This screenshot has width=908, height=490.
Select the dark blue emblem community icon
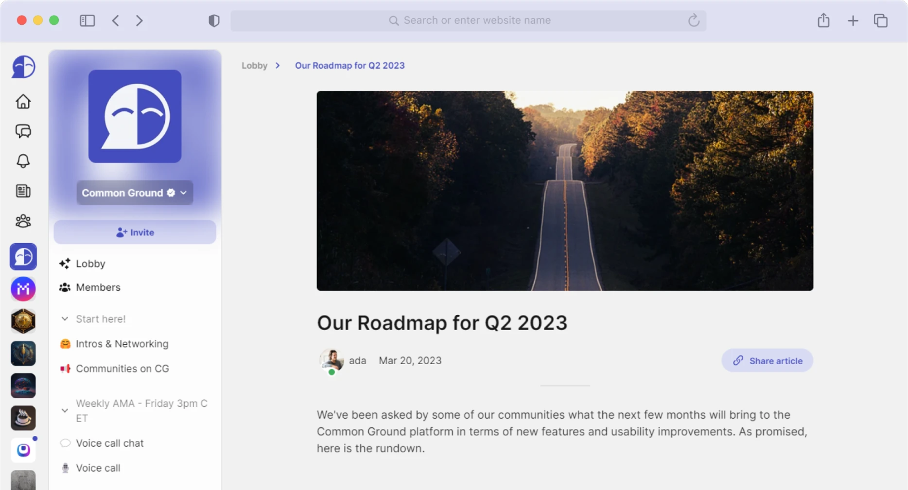(23, 354)
